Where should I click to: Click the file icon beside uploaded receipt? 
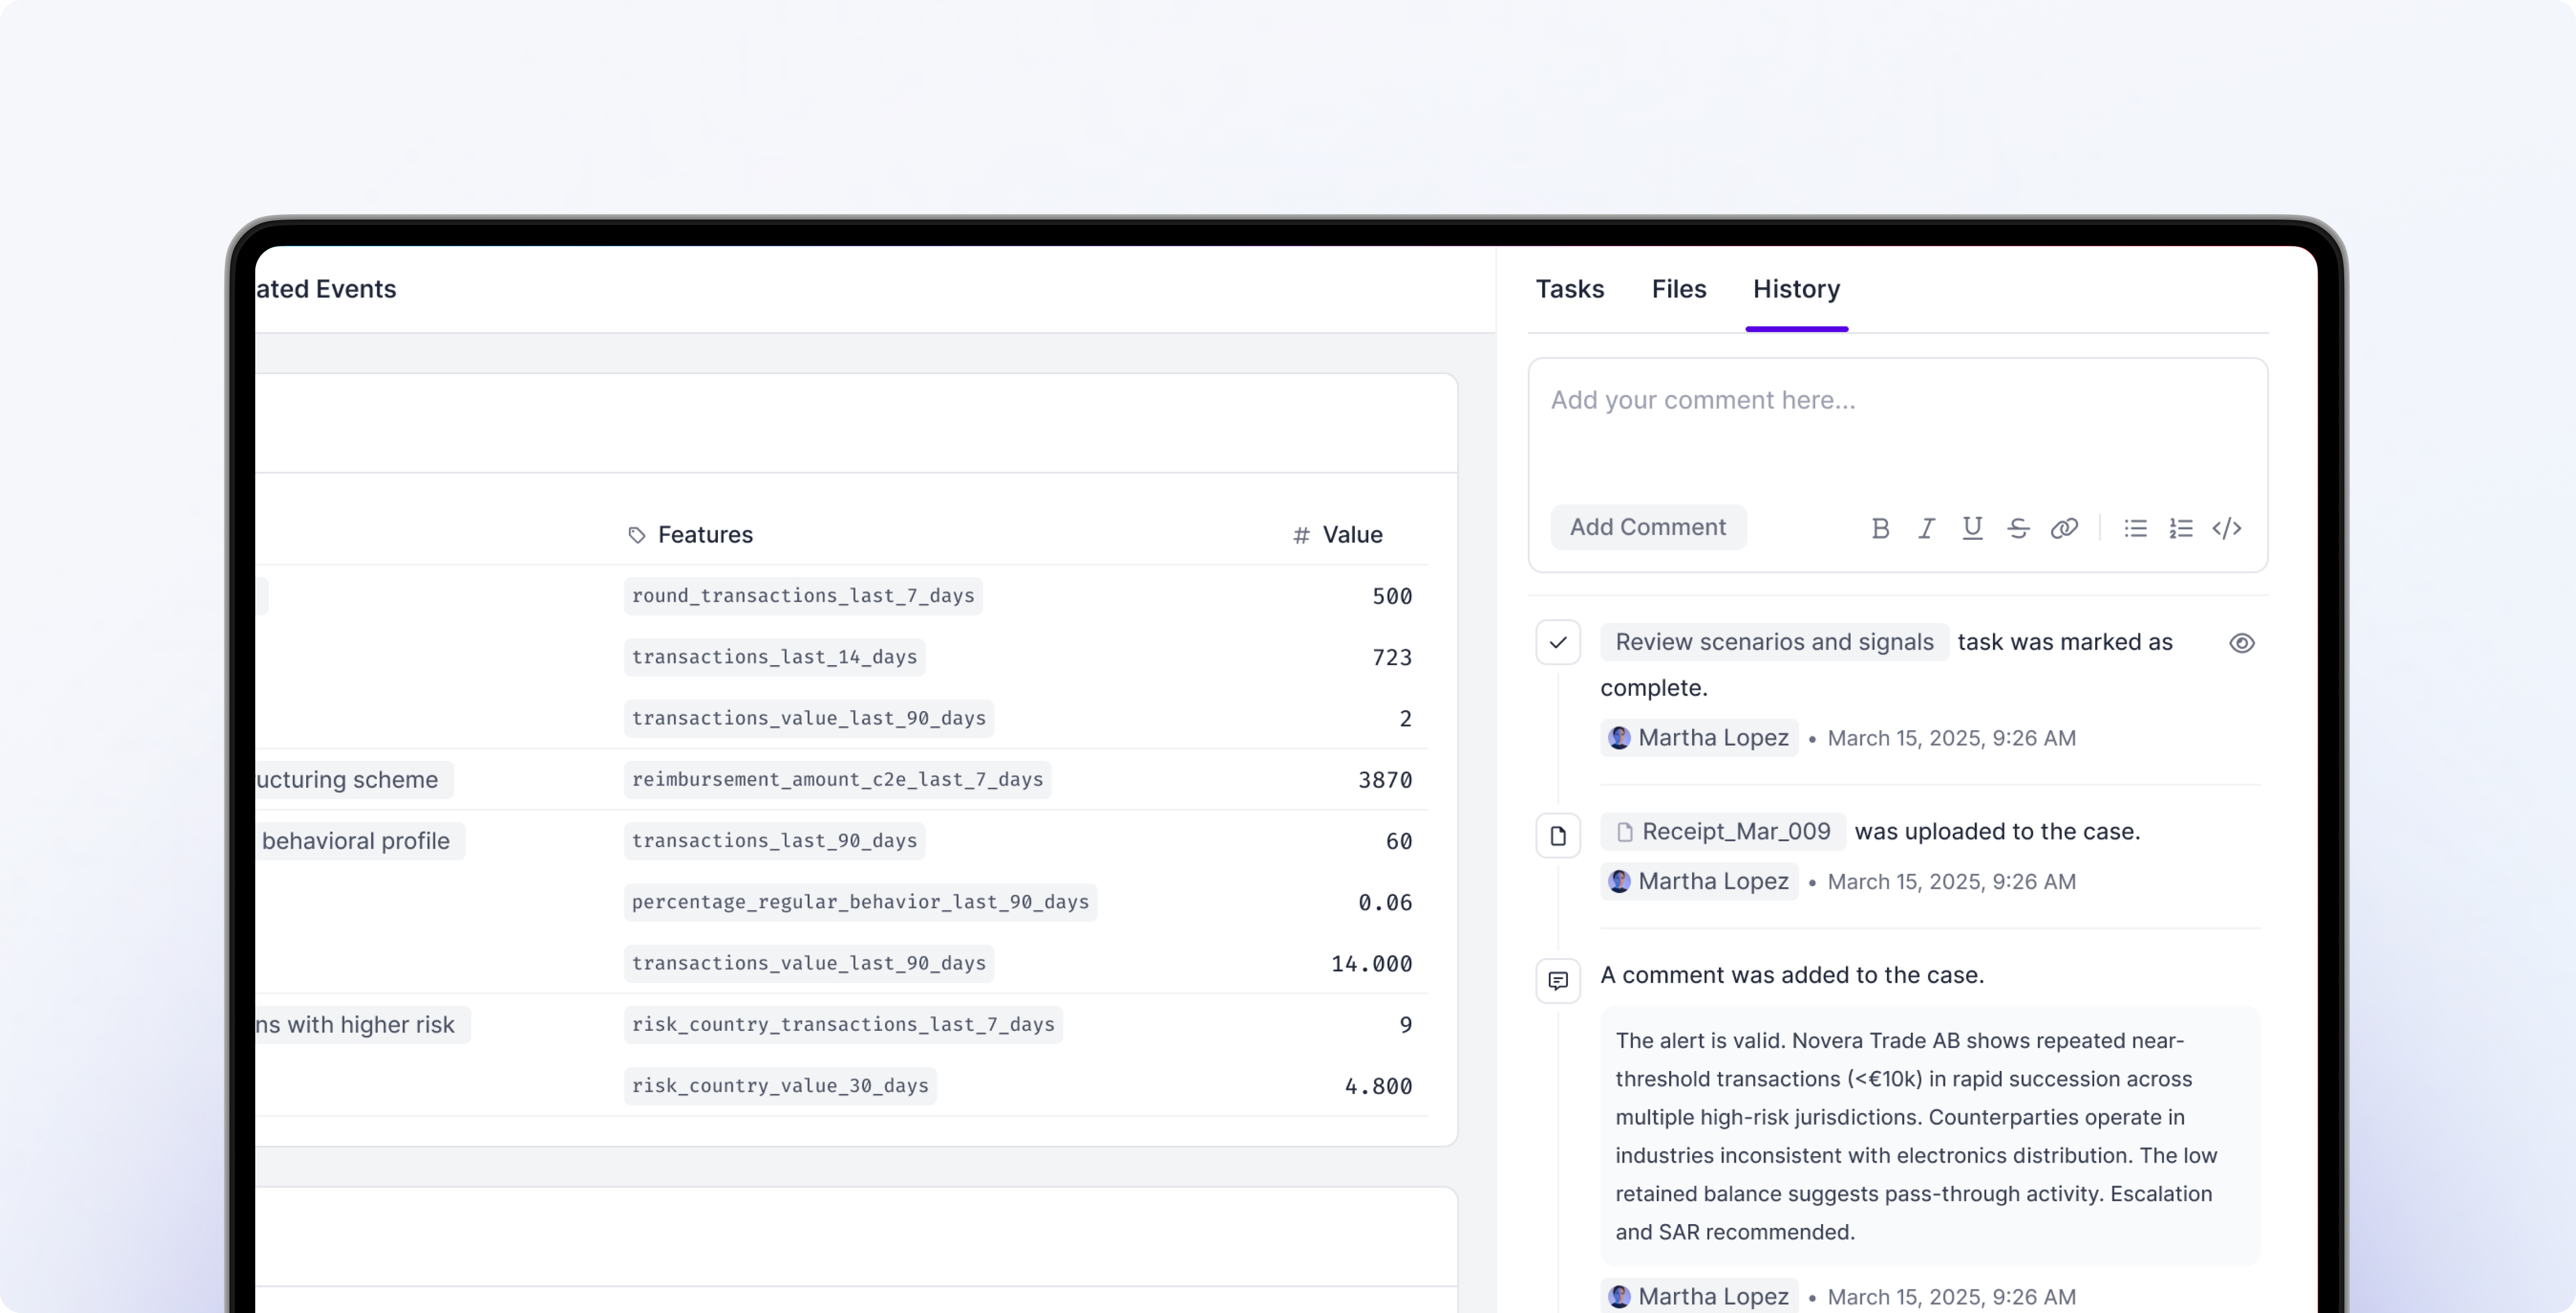[1558, 836]
